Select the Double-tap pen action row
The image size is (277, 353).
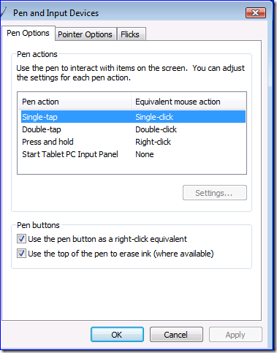[x=133, y=129]
